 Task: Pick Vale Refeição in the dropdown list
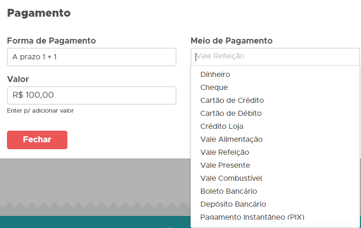[224, 152]
